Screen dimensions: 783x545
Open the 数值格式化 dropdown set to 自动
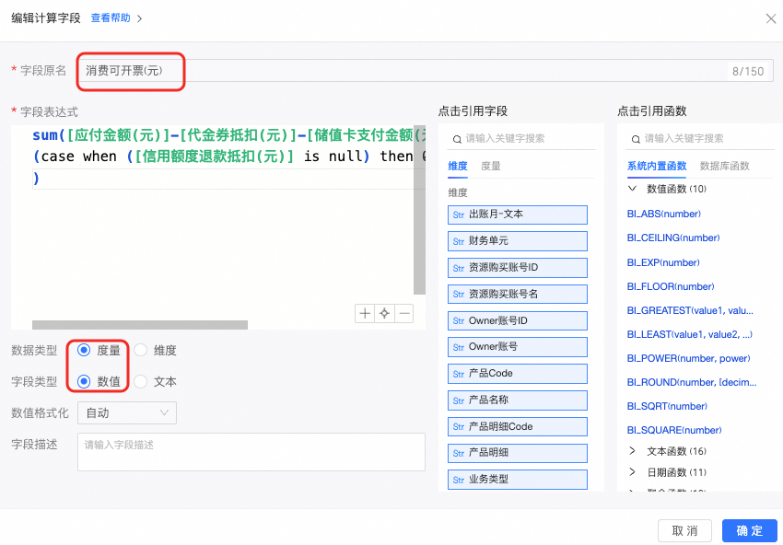127,412
